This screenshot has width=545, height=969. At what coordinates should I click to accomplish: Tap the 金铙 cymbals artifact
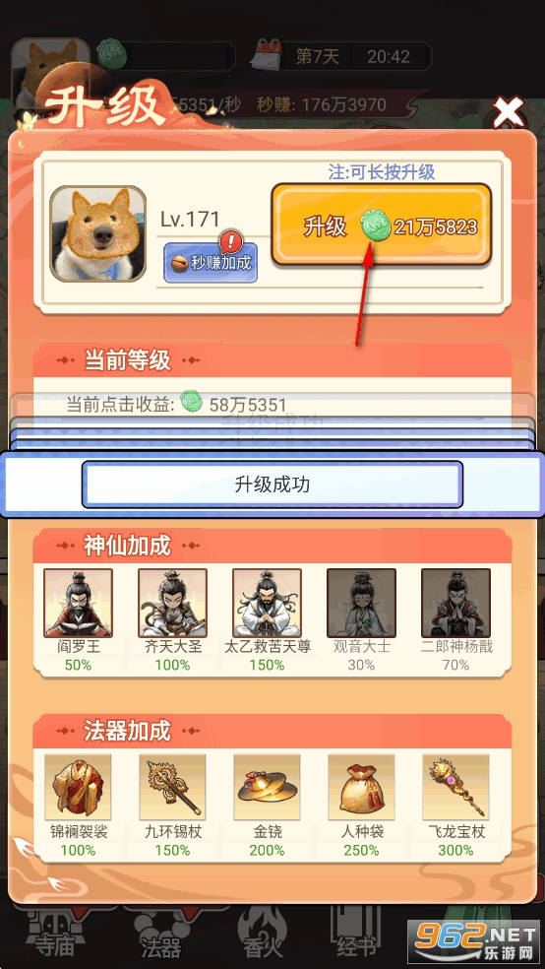[x=267, y=787]
